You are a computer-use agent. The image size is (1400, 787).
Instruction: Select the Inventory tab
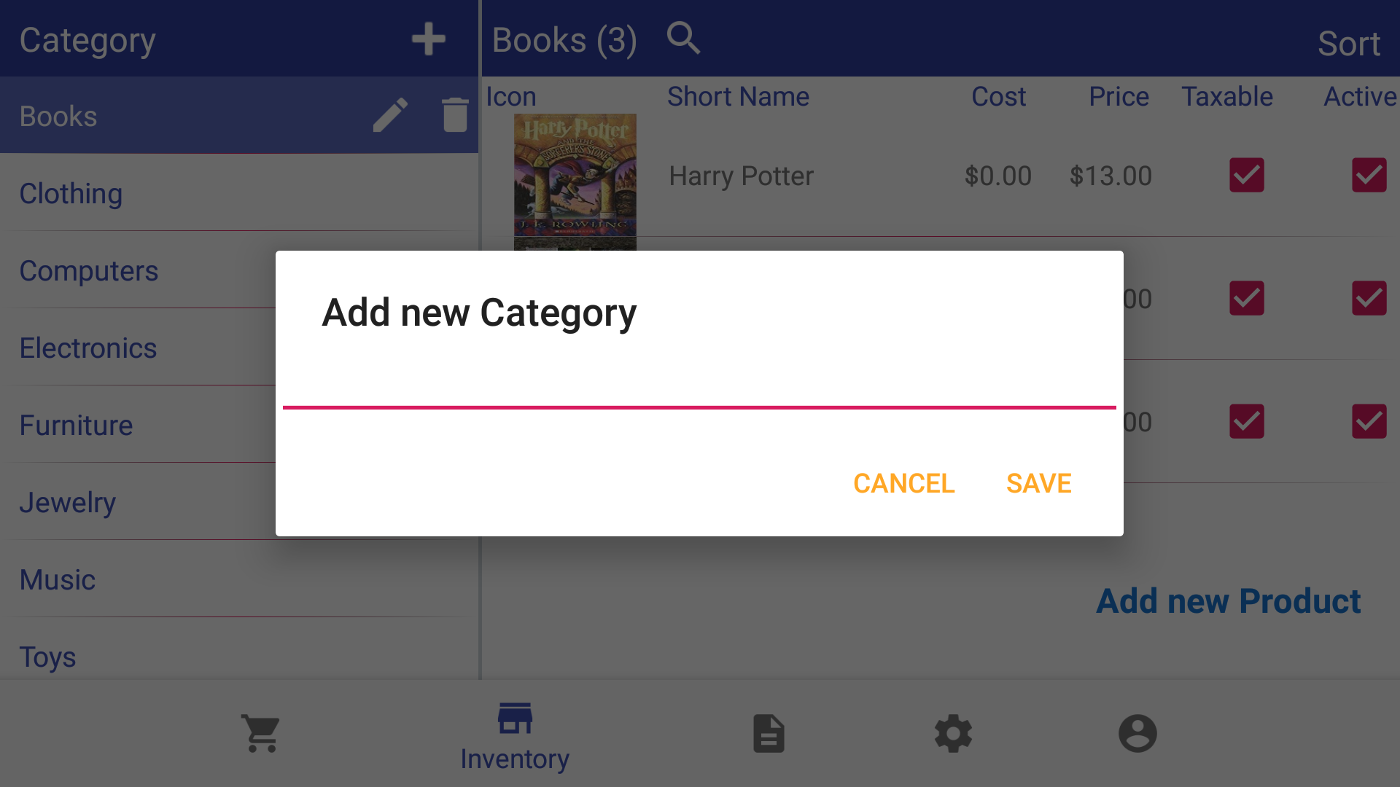click(515, 736)
